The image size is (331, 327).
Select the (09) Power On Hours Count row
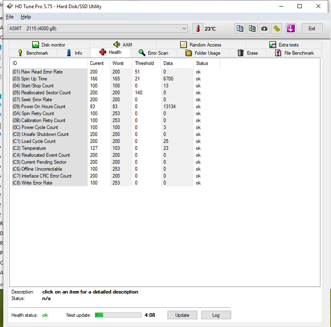point(116,107)
